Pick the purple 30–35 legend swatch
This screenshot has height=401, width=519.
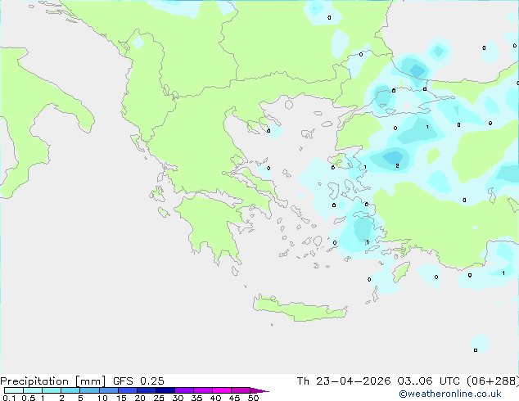coord(184,390)
